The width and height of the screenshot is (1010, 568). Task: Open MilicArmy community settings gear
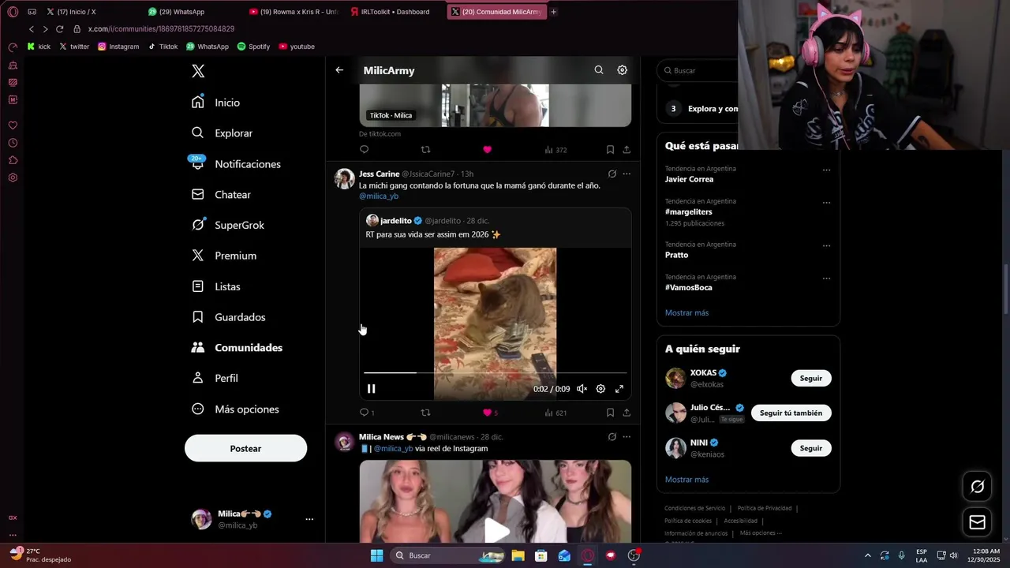click(x=622, y=70)
